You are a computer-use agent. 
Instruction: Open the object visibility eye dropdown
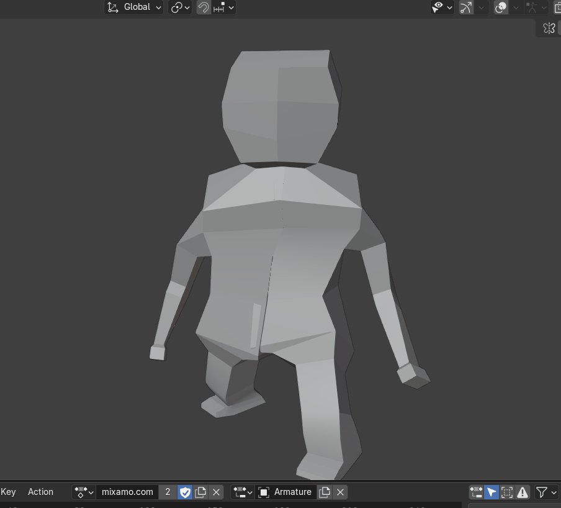pyautogui.click(x=442, y=7)
